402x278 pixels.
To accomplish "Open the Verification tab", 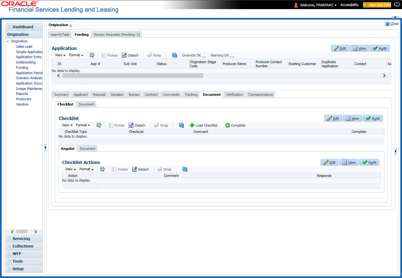I will [234, 95].
